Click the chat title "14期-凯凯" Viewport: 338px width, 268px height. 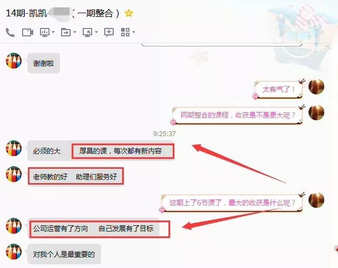[x=26, y=13]
